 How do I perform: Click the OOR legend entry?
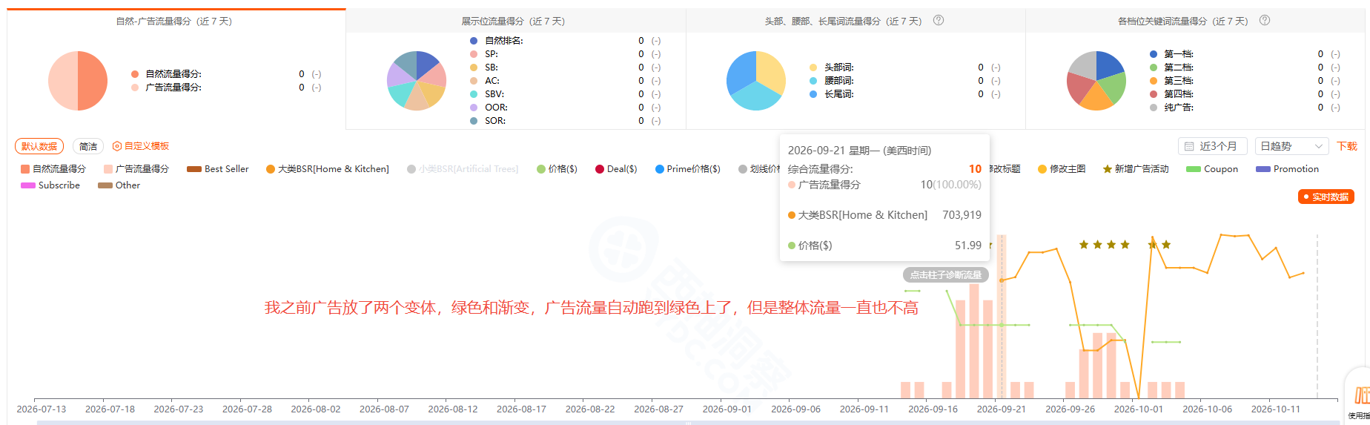pos(489,108)
